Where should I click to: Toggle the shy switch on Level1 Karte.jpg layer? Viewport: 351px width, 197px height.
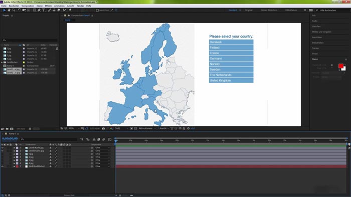[x=50, y=147]
